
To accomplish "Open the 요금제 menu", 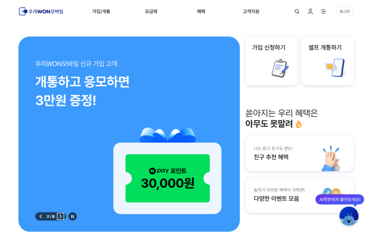I will (x=151, y=11).
